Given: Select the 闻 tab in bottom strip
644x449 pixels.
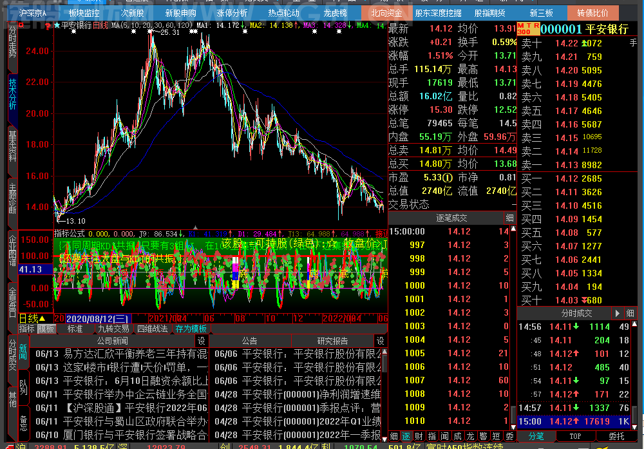Looking at the screenshot, I should pyautogui.click(x=445, y=436).
